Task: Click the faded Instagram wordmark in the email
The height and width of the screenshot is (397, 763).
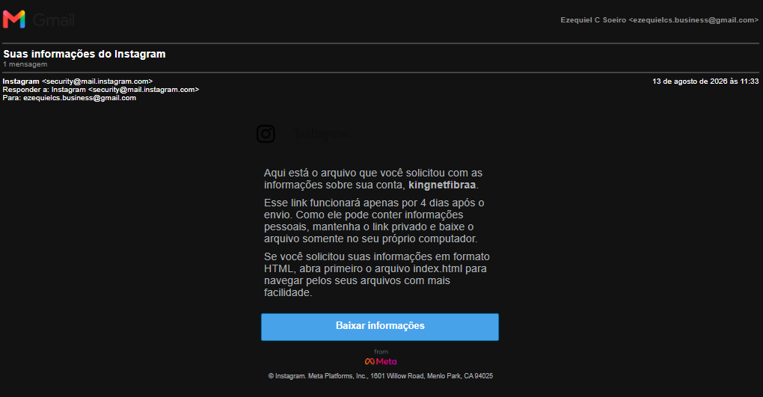Action: (322, 133)
